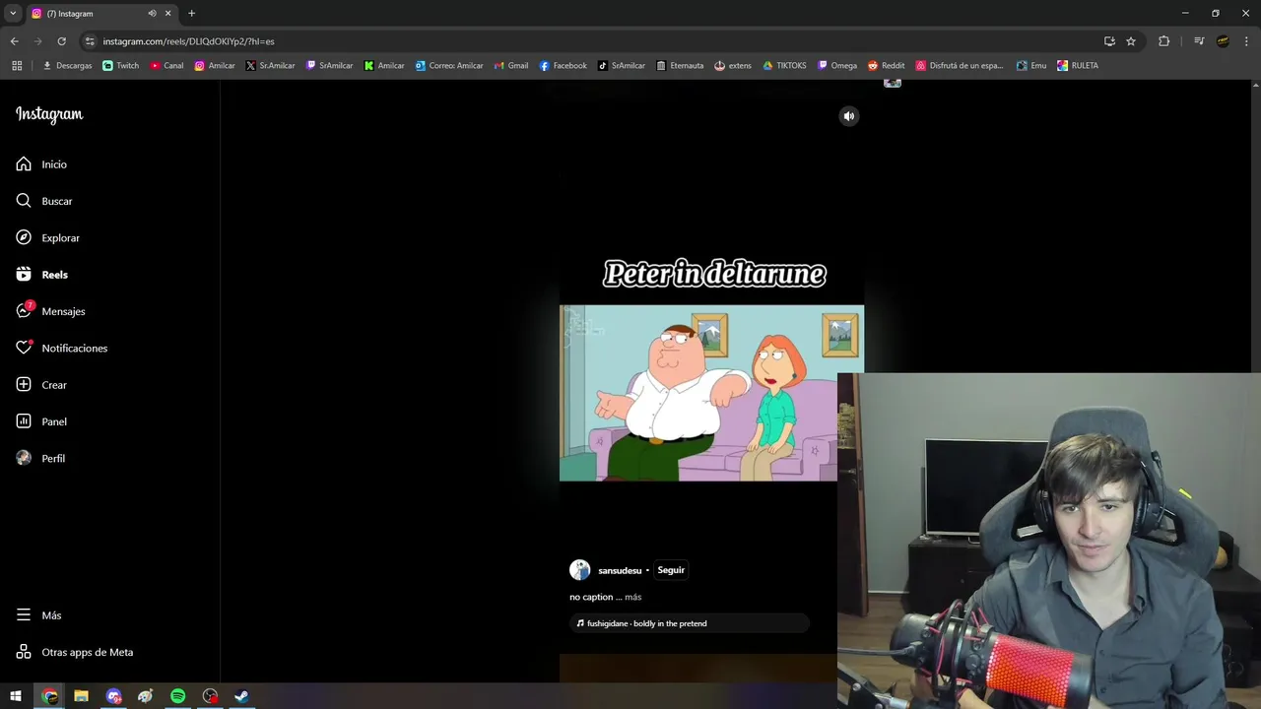
Task: Open the tab search dropdown arrow
Action: coord(13,14)
